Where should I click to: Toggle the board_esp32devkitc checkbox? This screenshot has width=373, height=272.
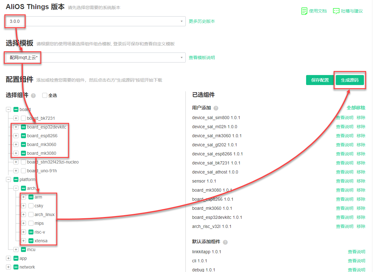pyautogui.click(x=23, y=127)
